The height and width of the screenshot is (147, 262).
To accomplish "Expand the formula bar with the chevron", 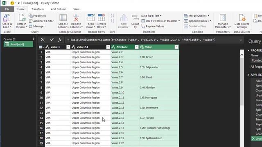I will [x=241, y=40].
